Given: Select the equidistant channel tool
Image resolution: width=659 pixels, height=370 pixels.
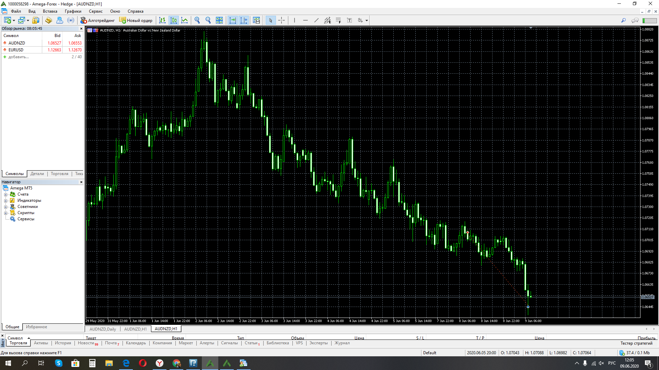Looking at the screenshot, I should pyautogui.click(x=327, y=20).
